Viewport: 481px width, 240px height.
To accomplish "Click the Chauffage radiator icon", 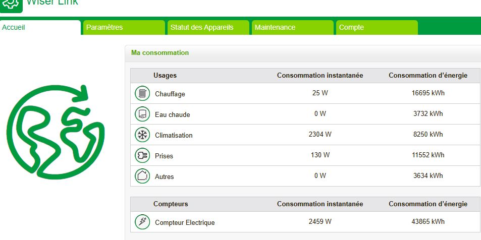I will click(x=142, y=93).
